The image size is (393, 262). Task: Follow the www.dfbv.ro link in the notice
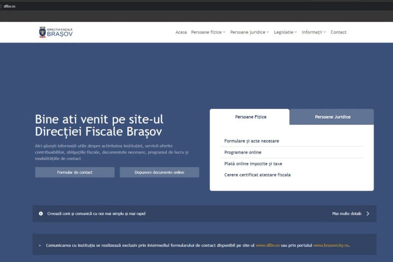coord(268,245)
